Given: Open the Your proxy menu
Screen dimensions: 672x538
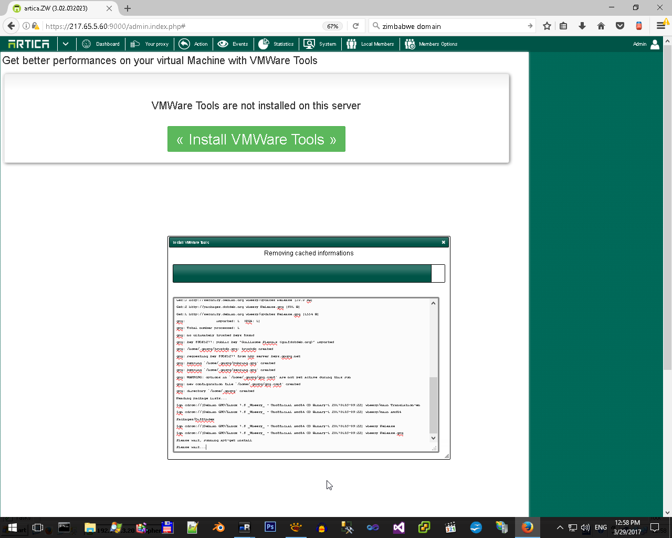Looking at the screenshot, I should tap(150, 44).
